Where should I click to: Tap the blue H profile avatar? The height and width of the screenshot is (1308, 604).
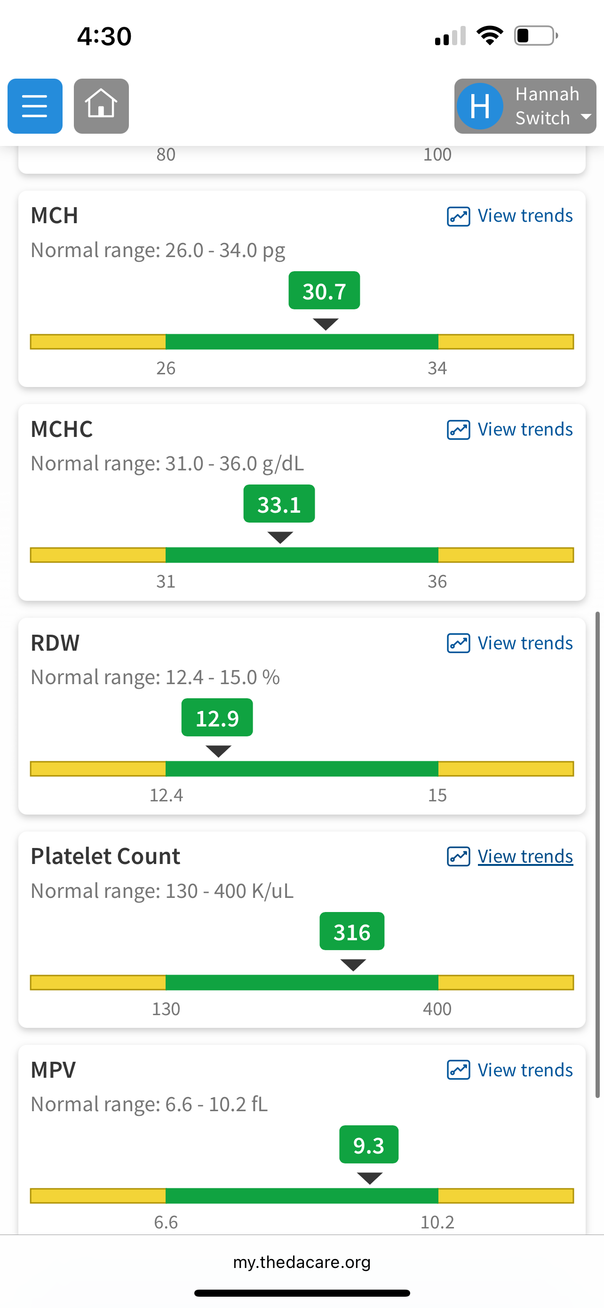click(x=479, y=106)
